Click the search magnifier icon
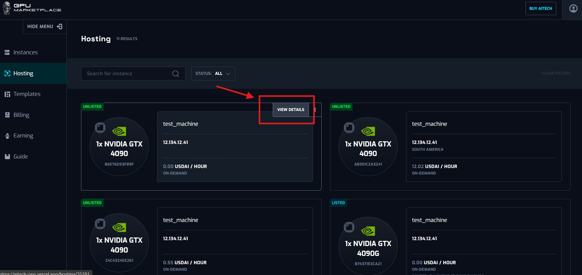Screen dimensions: 582x275 [176, 74]
